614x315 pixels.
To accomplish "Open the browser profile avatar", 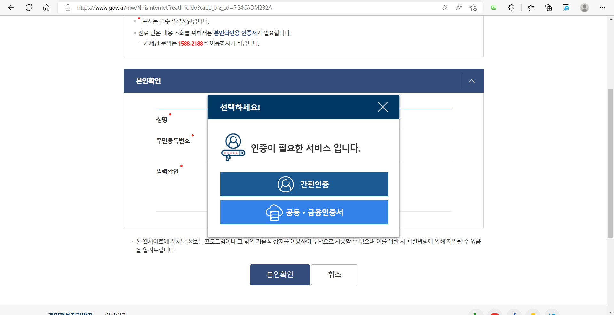I will tap(585, 7).
